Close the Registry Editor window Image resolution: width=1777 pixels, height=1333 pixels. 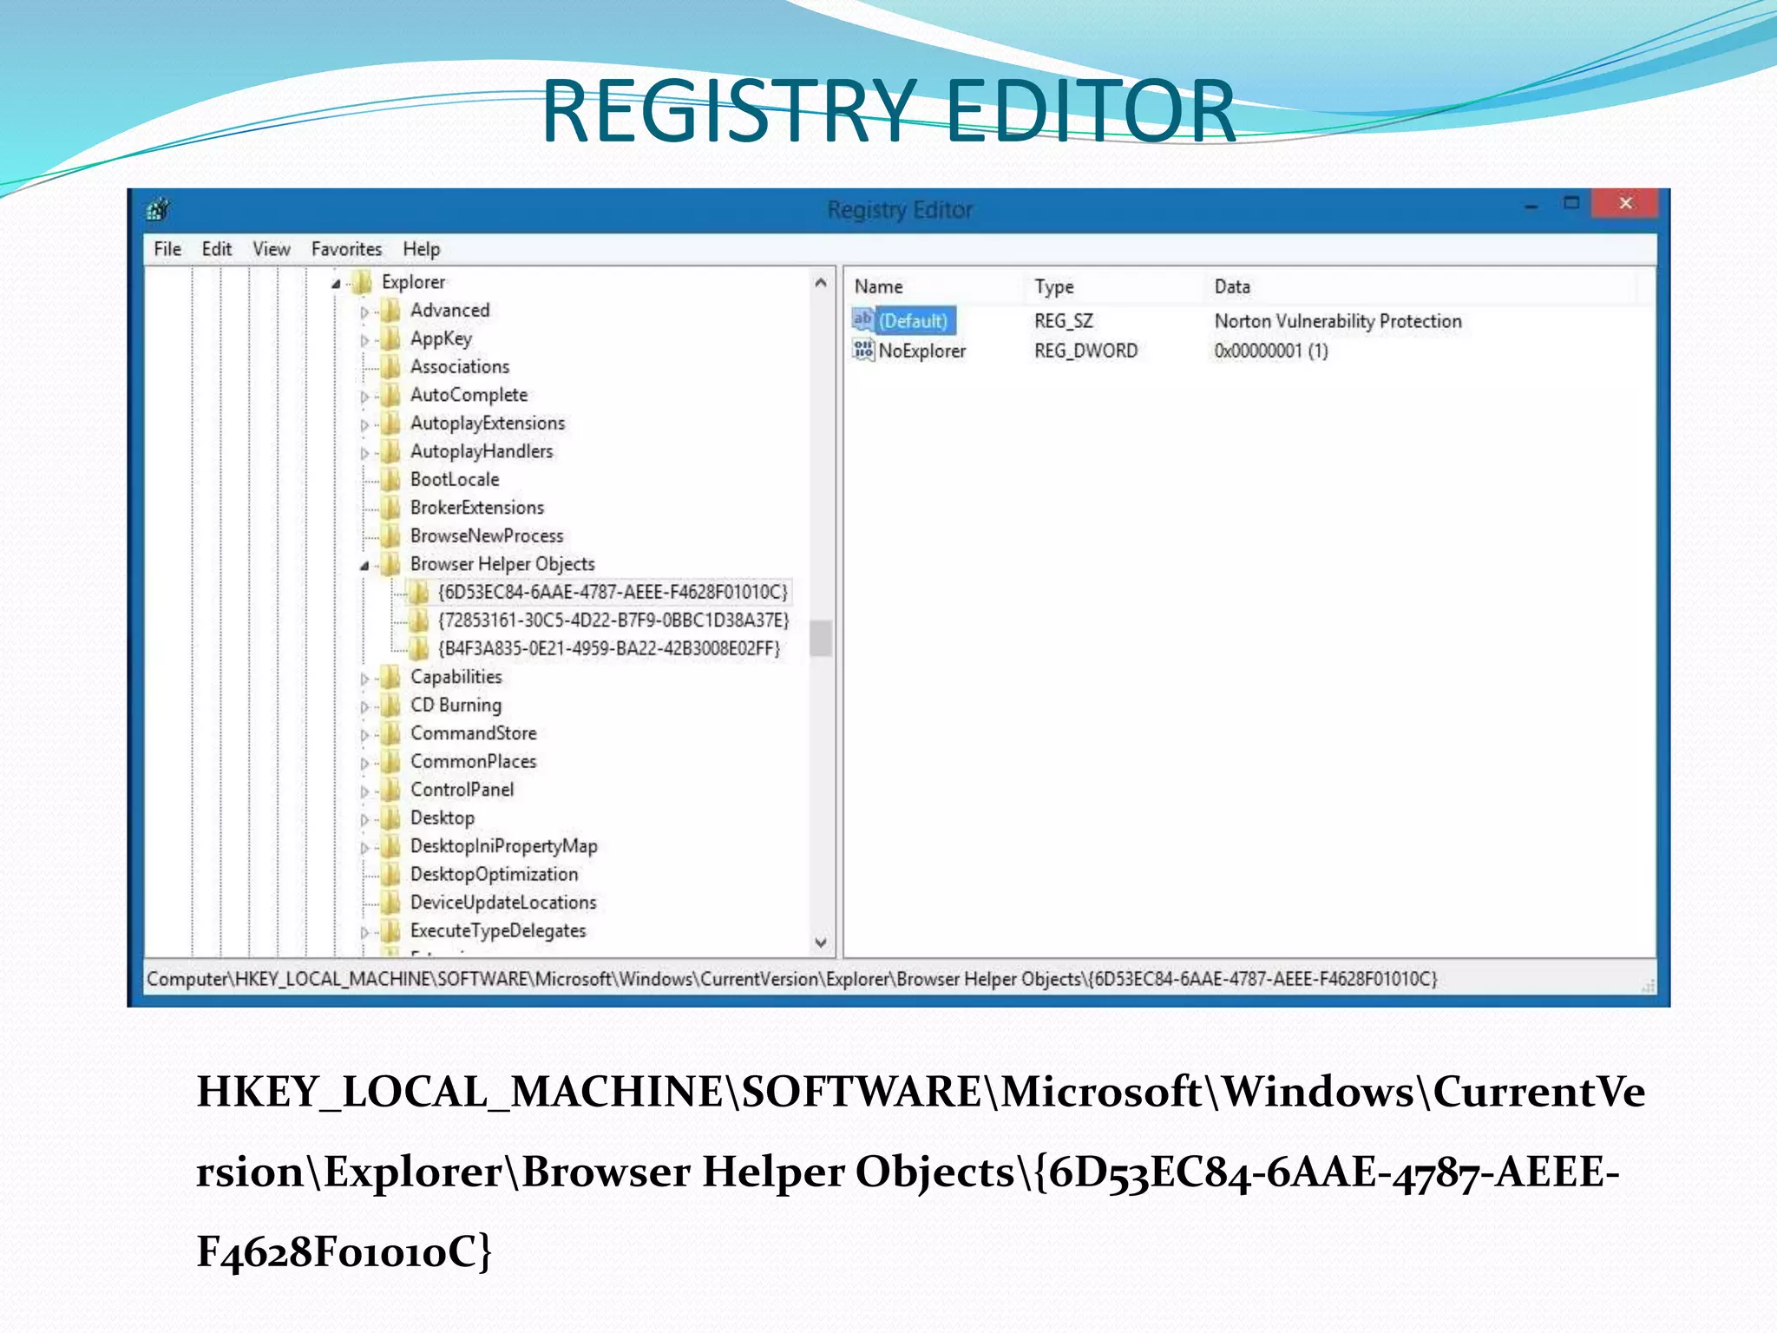1626,203
